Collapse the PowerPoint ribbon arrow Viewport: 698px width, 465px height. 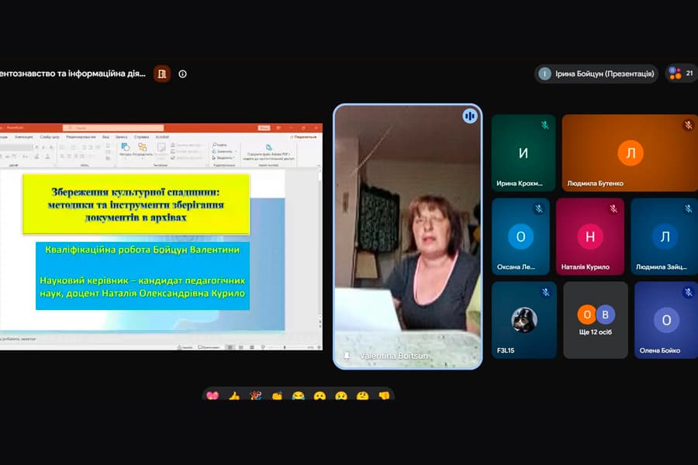(319, 165)
